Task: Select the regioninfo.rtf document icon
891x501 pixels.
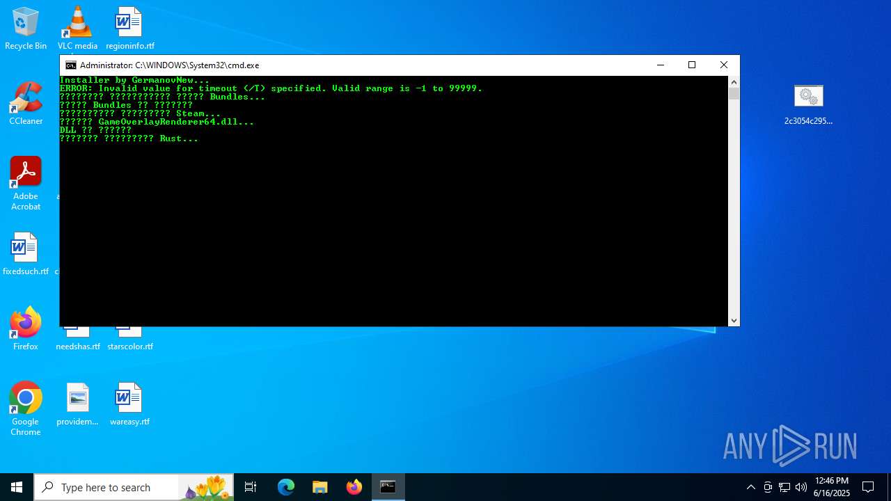Action: [129, 29]
